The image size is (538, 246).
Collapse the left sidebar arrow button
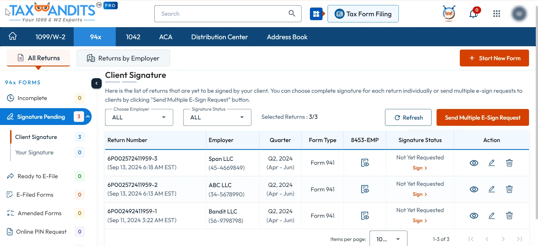click(x=96, y=83)
